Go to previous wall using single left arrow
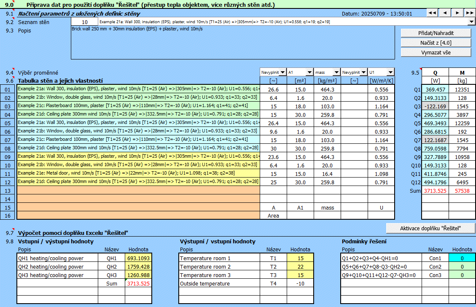Screen dimensions: 476x307 click(x=444, y=13)
